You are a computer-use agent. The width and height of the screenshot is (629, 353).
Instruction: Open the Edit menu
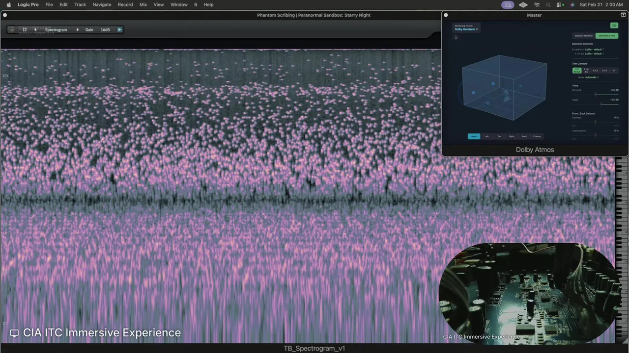pyautogui.click(x=64, y=4)
